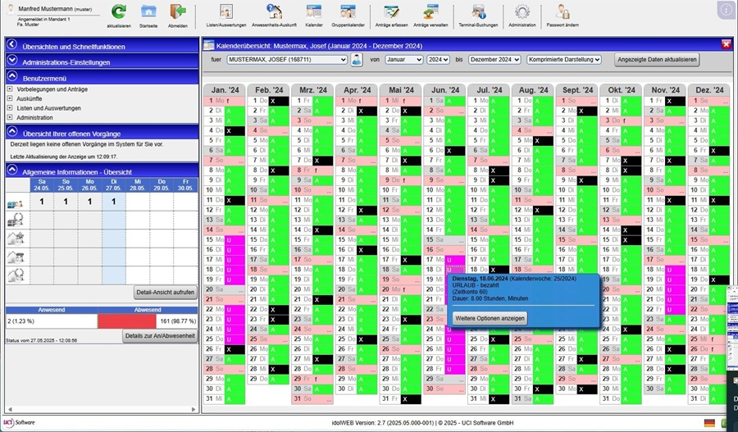This screenshot has height=432, width=738.
Task: Open Terminal-Buchungen from the toolbar
Action: [x=478, y=11]
